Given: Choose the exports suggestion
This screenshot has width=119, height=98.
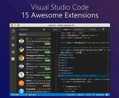Looking at the screenshot, I should 83,63.
